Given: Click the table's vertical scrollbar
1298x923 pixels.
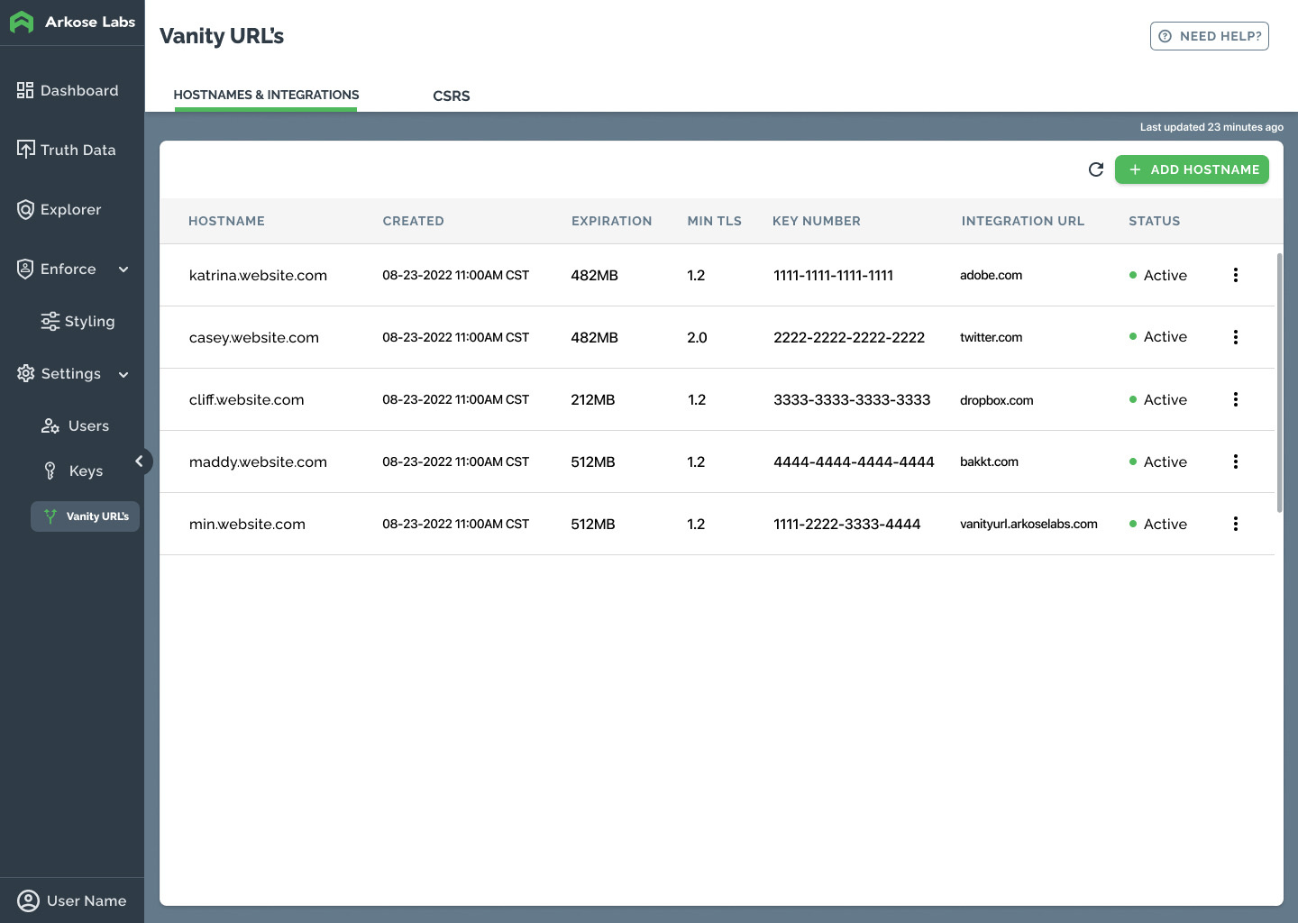Looking at the screenshot, I should (x=1279, y=383).
